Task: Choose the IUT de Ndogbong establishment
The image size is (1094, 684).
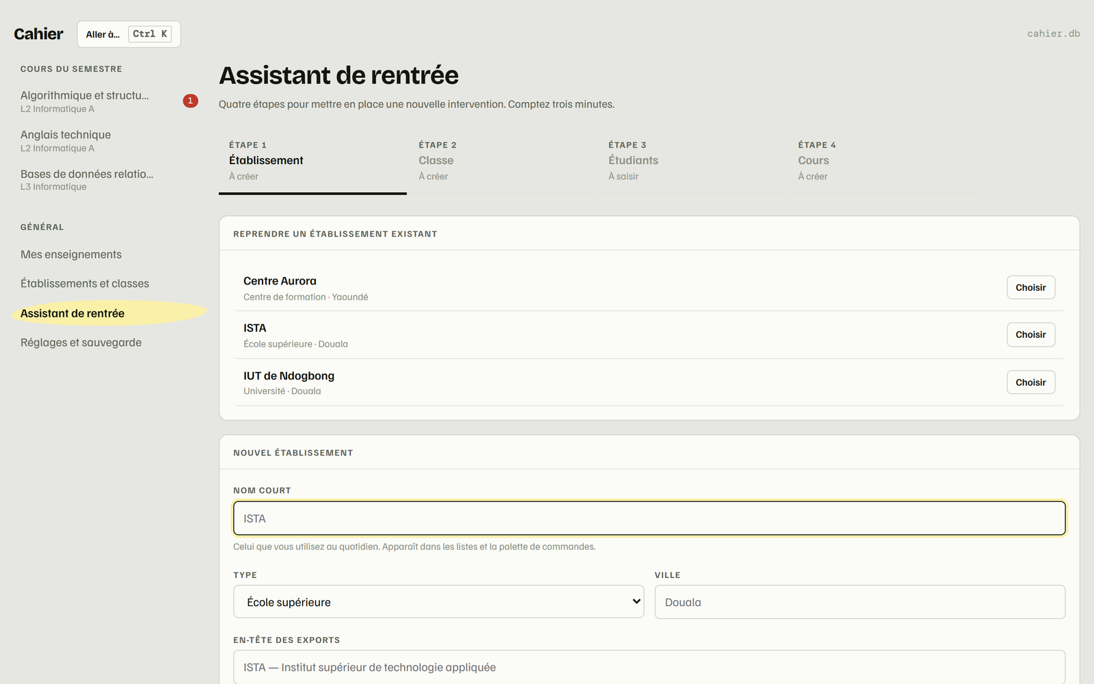Action: point(1030,382)
